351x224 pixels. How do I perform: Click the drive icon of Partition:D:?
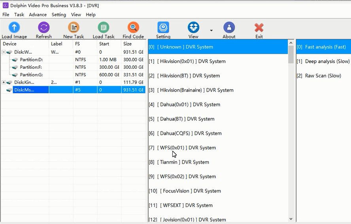[15, 60]
